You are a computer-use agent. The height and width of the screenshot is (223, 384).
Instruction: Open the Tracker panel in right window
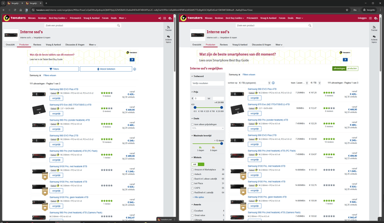[374, 28]
